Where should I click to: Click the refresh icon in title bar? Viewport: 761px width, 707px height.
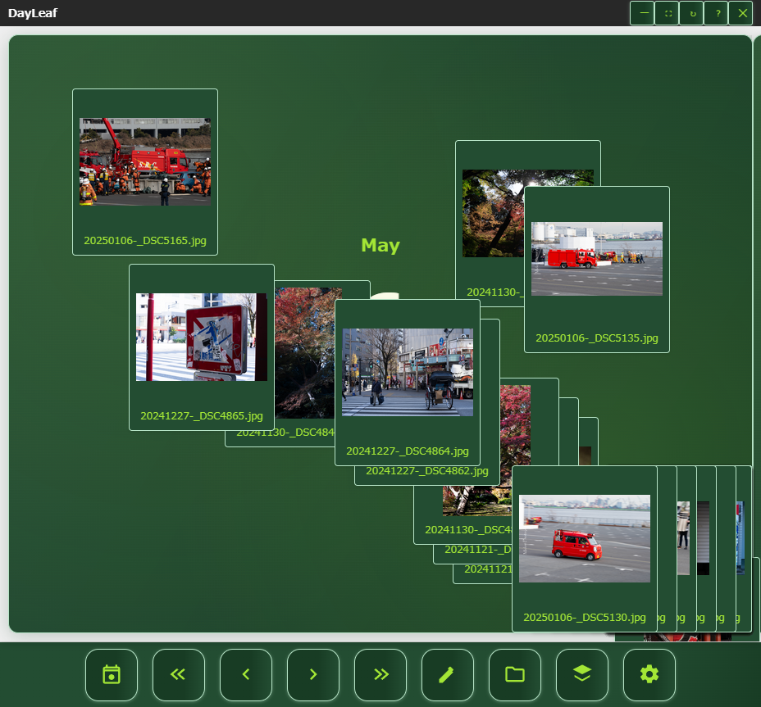pyautogui.click(x=693, y=13)
